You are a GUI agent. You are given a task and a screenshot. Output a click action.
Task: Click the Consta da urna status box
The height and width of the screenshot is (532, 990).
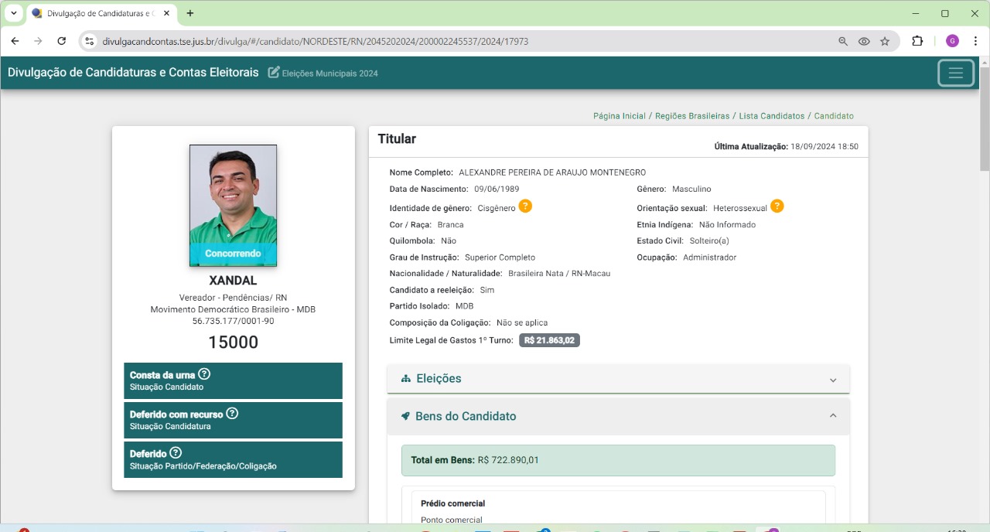point(233,380)
